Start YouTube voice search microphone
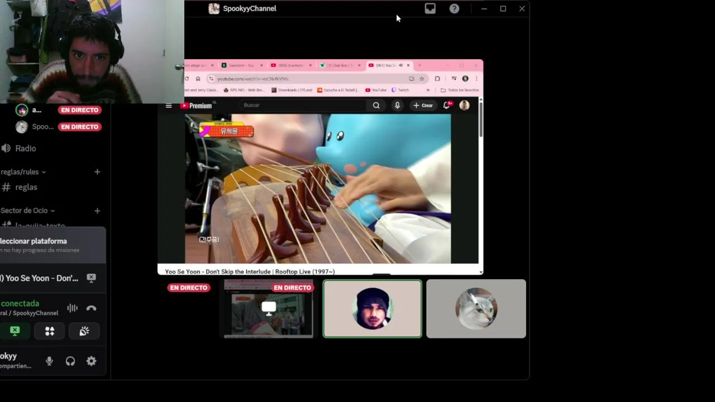The height and width of the screenshot is (402, 715). (397, 105)
